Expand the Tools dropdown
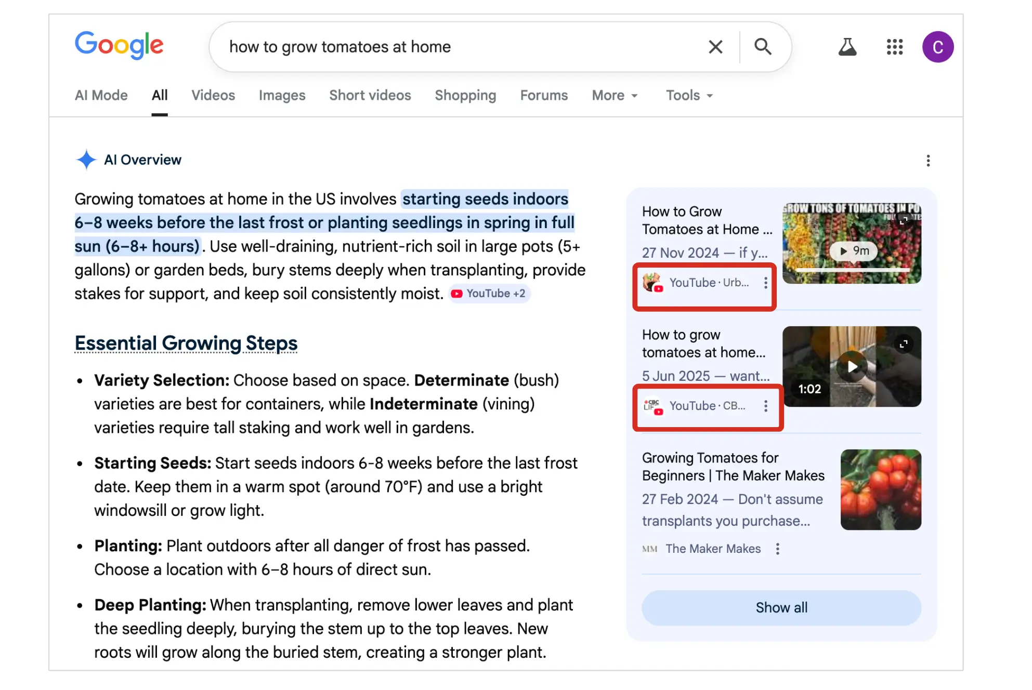 (x=689, y=96)
